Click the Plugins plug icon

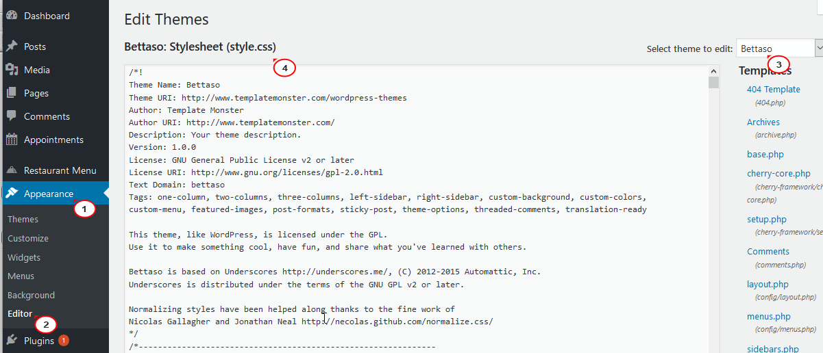[x=12, y=340]
